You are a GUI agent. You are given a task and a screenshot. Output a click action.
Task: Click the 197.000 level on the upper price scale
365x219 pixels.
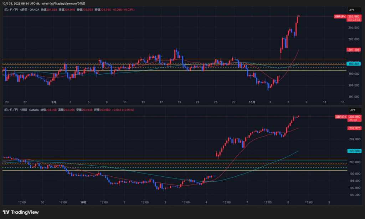354,97
